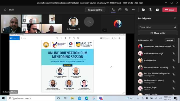
Task: Click mic icon beside Abhishek Kumar Singh
Action: click(174, 53)
